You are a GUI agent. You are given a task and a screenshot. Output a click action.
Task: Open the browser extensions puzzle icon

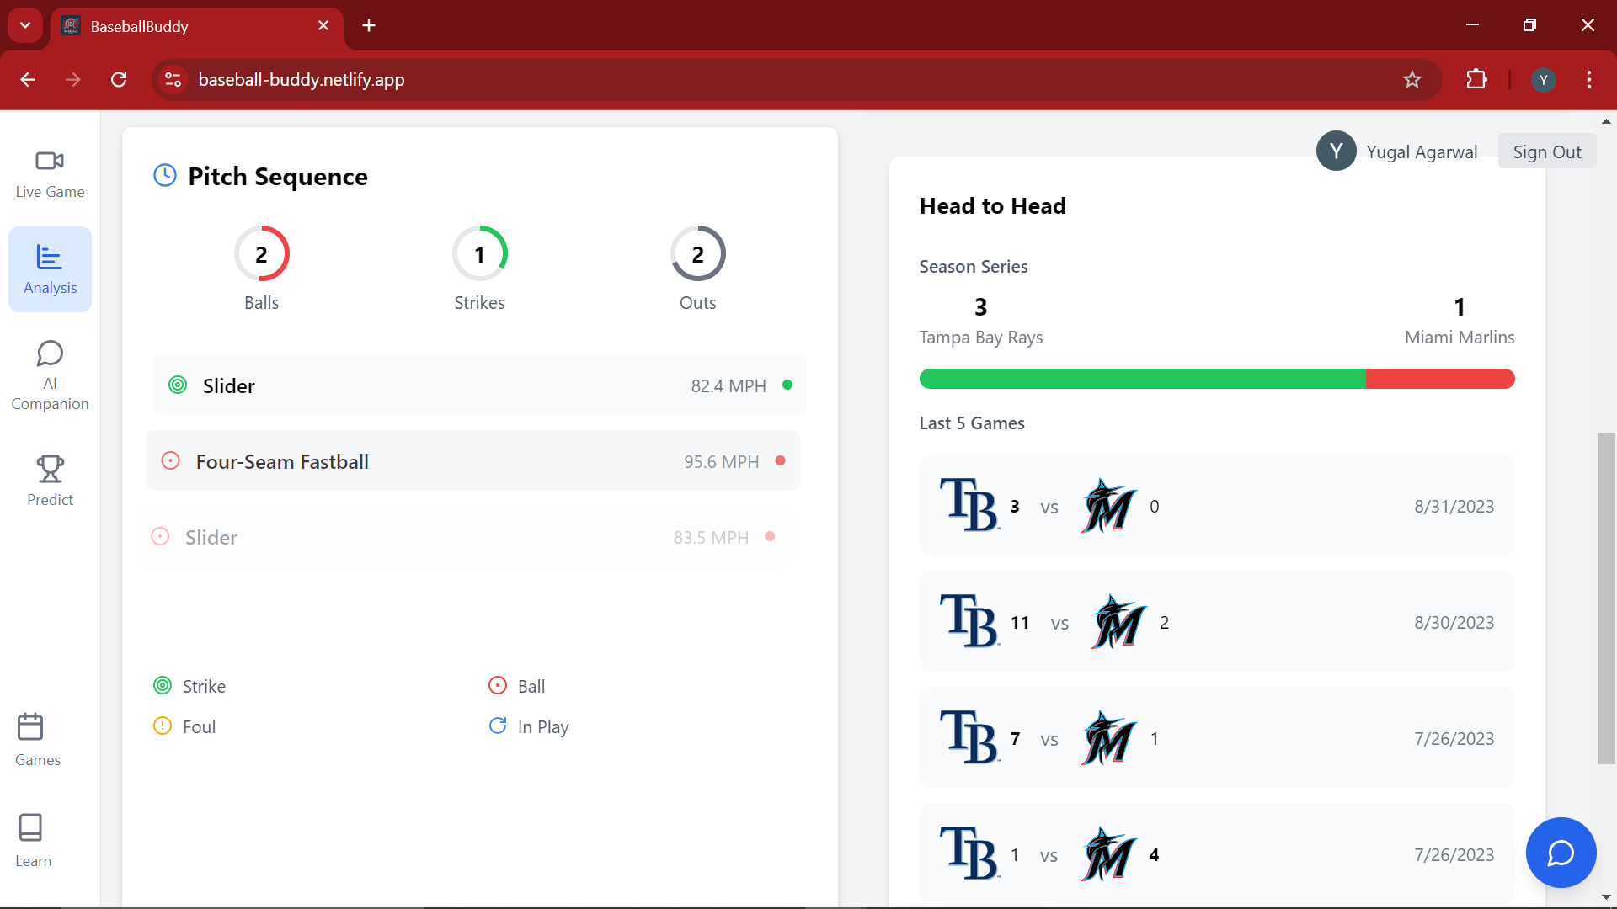[1476, 79]
